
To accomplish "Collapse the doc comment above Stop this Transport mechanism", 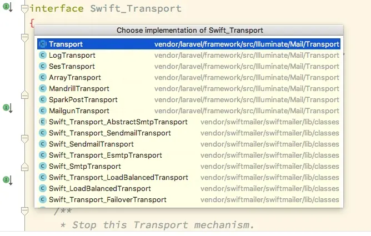I will click(24, 211).
